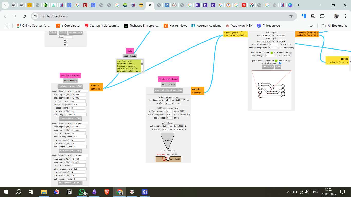Open Y Combinator bookmark

68,26
